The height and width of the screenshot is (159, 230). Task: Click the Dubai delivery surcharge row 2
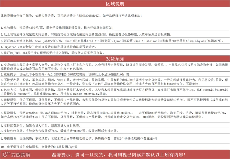coord(115,34)
